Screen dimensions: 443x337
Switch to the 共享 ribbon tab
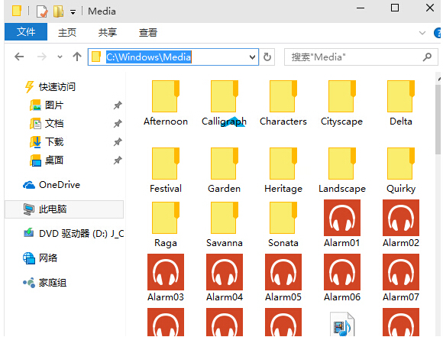pos(108,32)
